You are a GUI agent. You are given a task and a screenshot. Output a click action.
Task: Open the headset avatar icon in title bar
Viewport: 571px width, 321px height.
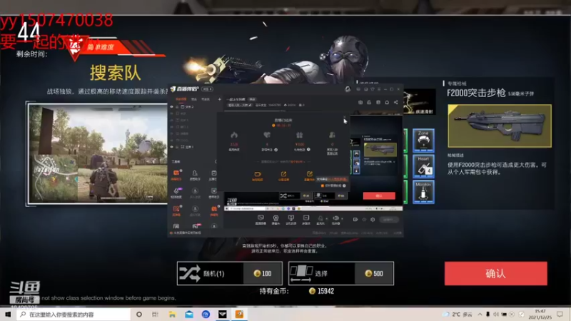coord(348,89)
